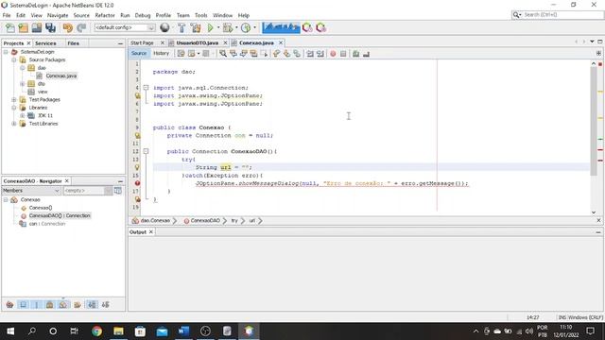Viewport: 605px width, 340px height.
Task: Open the Run Project dropdown arrow
Action: (x=218, y=27)
